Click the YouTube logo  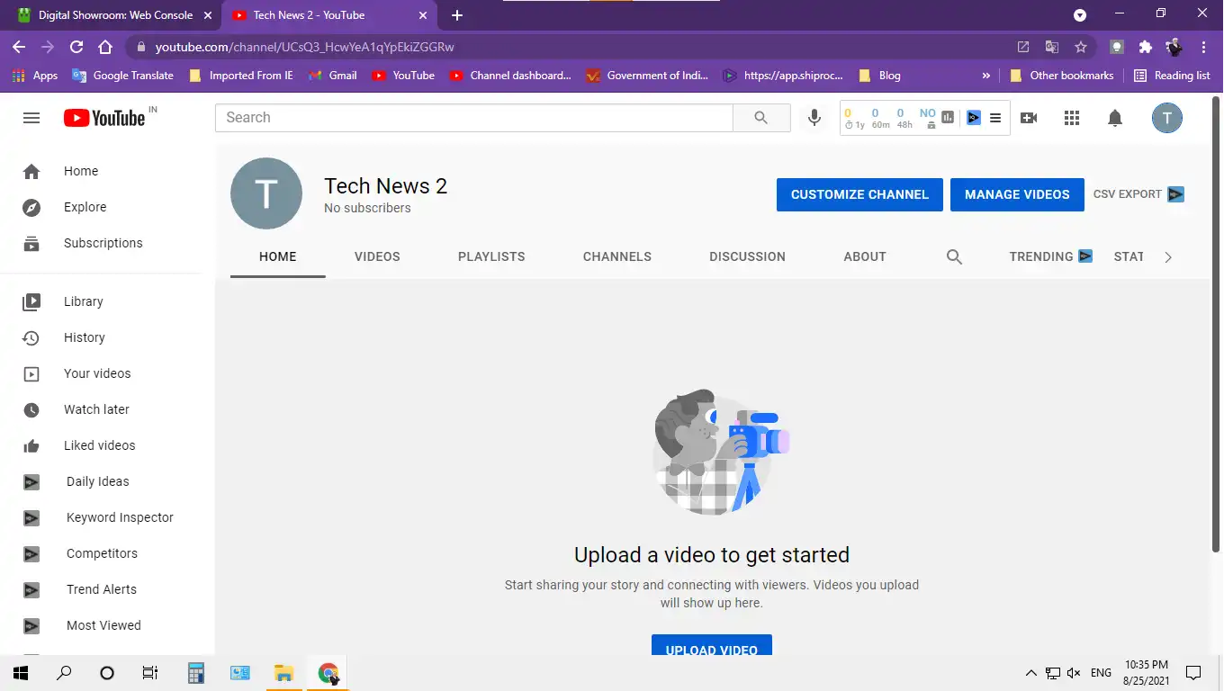(x=104, y=118)
